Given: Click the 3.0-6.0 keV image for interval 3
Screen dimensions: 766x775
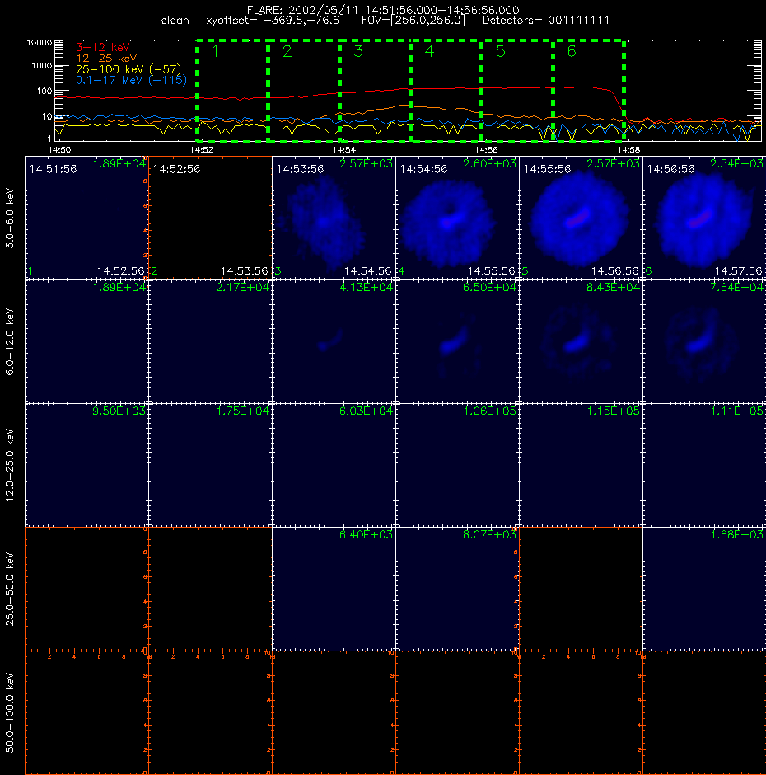Looking at the screenshot, I should 334,218.
